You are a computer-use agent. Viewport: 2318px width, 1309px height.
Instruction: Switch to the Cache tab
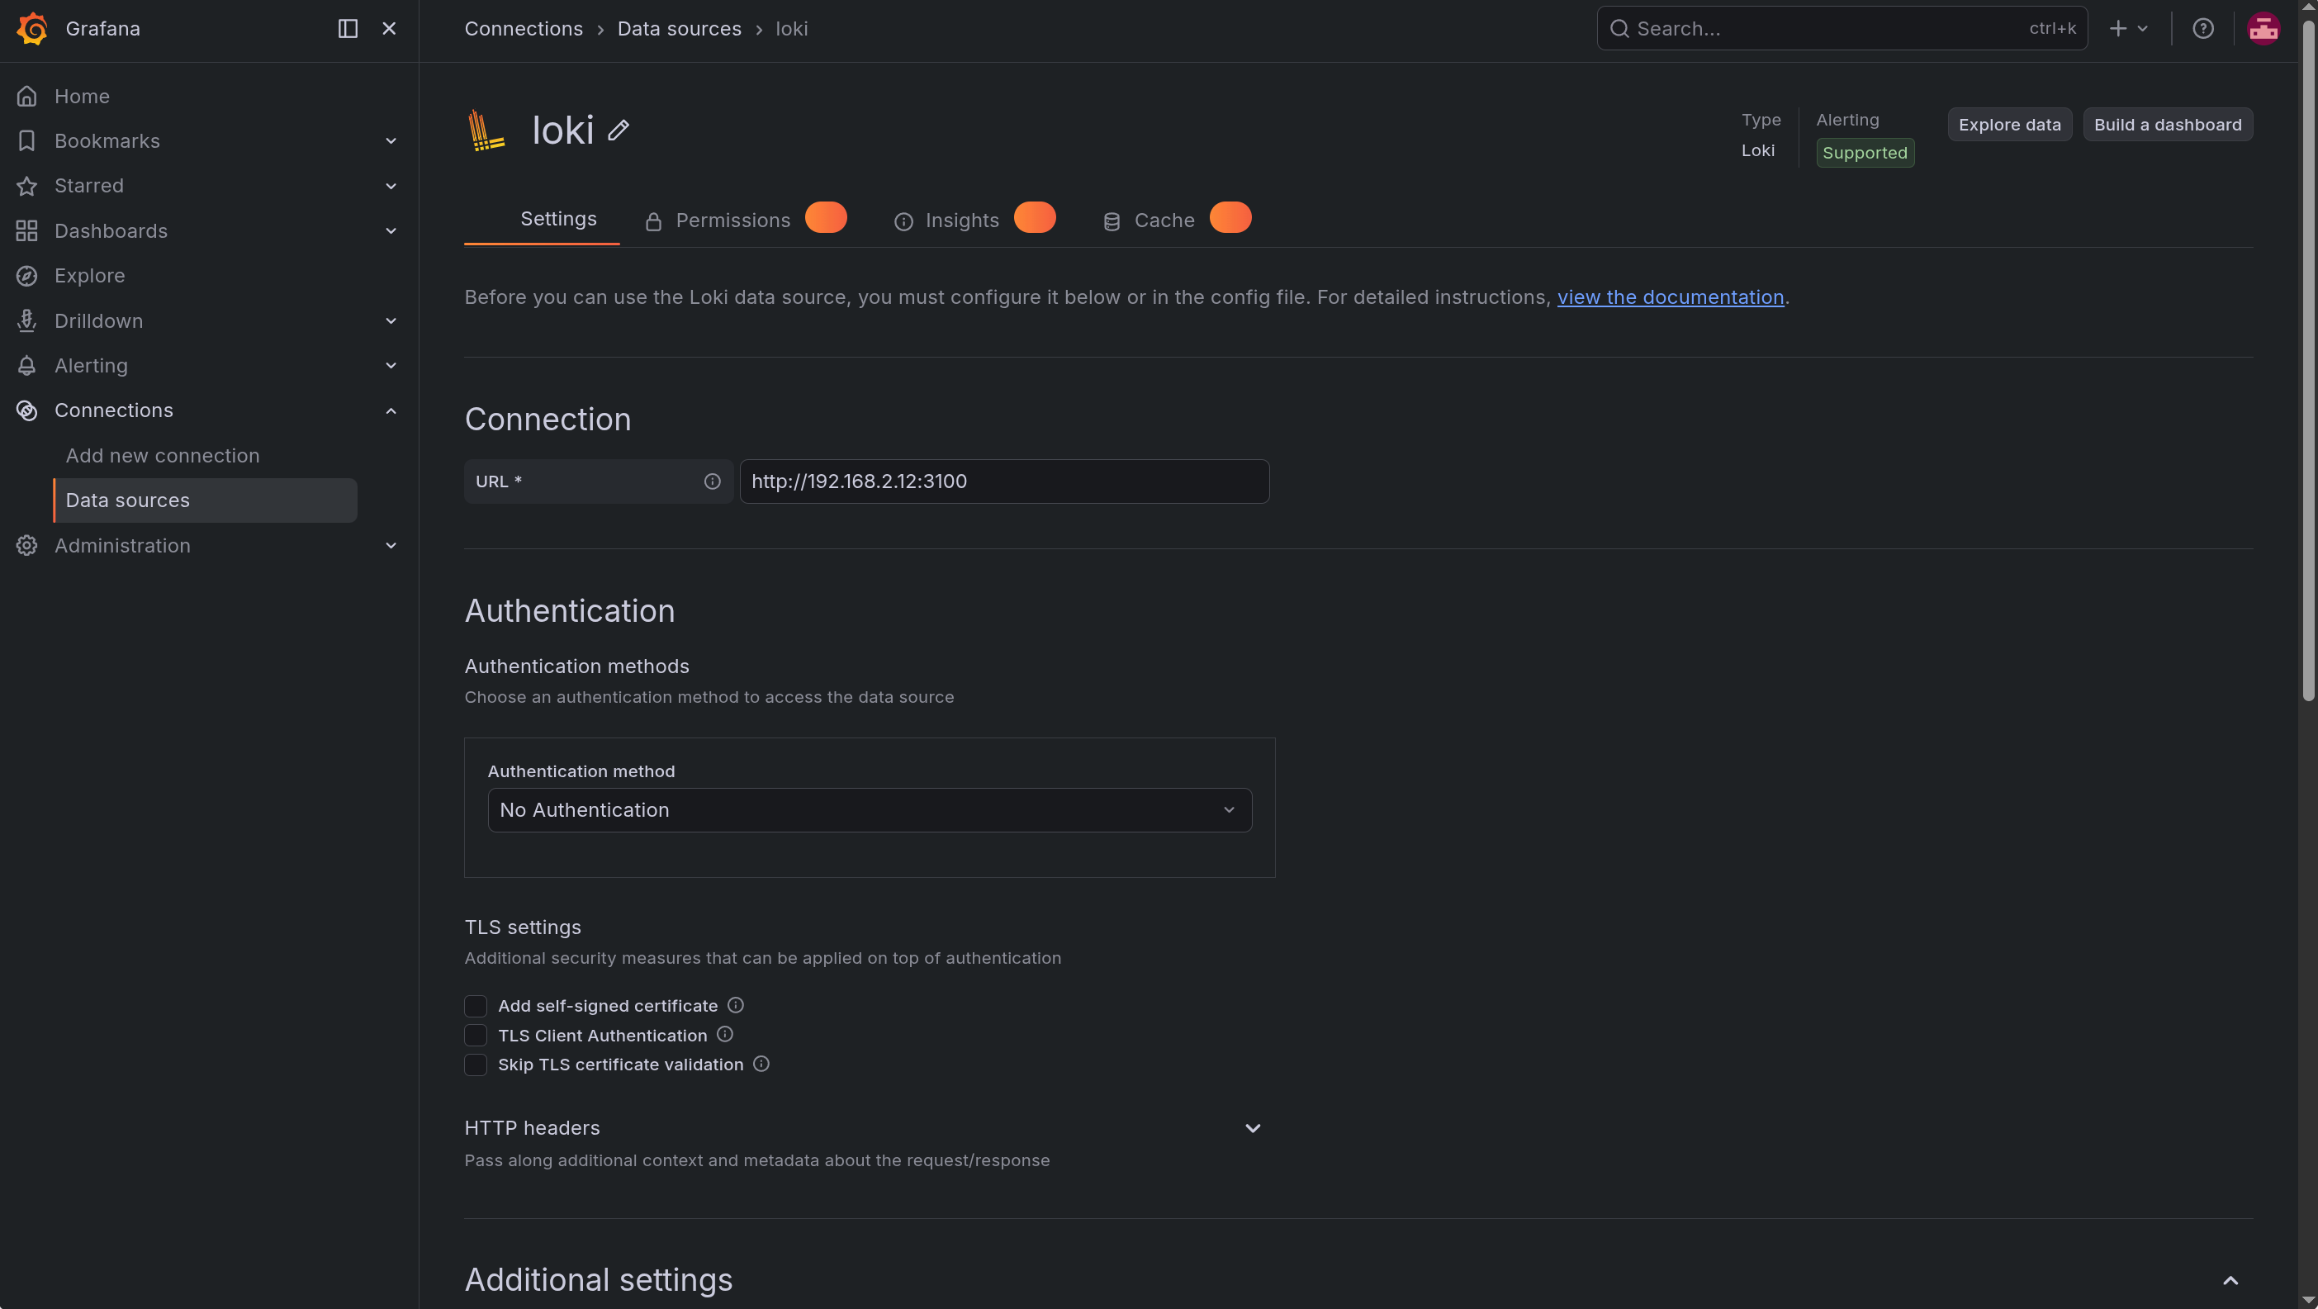click(x=1176, y=221)
